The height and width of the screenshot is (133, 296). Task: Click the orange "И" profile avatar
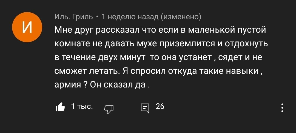point(27,27)
